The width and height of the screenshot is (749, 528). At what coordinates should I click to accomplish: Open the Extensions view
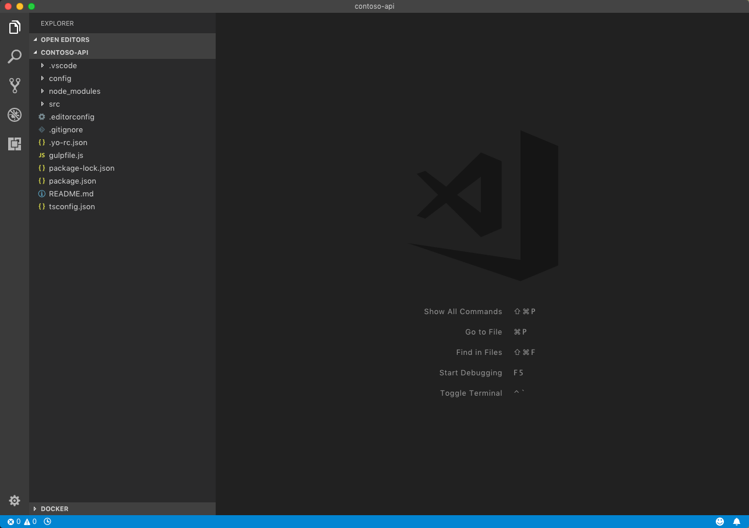click(14, 143)
